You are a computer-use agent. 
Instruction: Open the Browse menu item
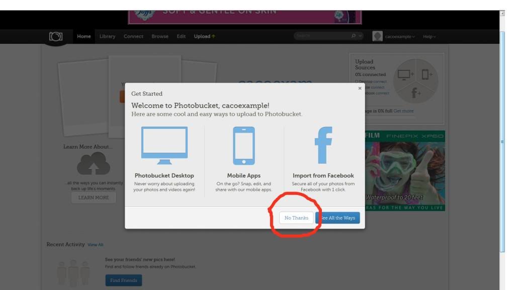point(160,36)
